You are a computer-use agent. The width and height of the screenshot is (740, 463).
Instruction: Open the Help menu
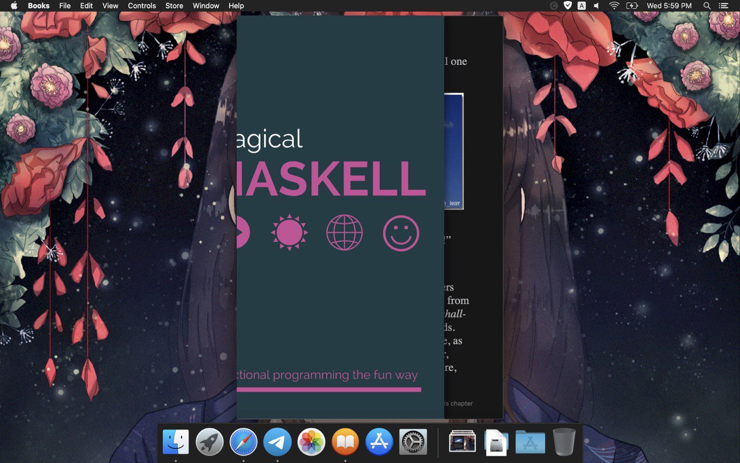coord(236,6)
